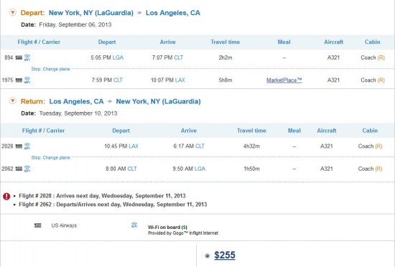The width and height of the screenshot is (395, 267).
Task: Click the CLT arrival code for flight 2028
Action: [200, 146]
